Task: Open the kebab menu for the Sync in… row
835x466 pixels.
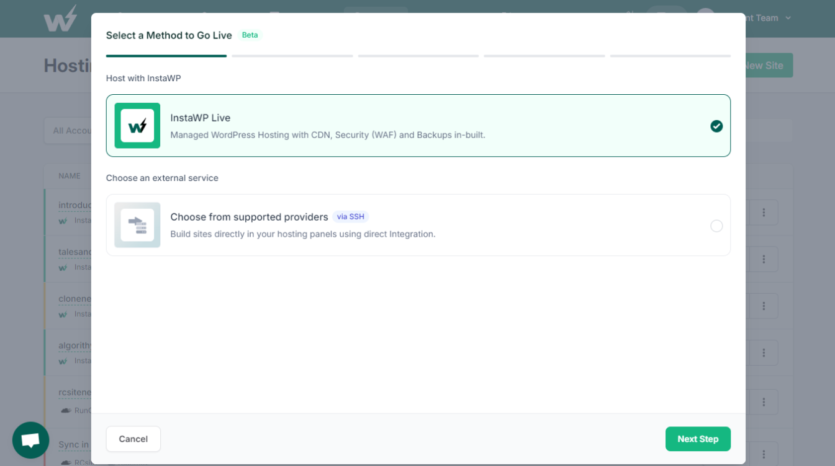Action: point(764,454)
